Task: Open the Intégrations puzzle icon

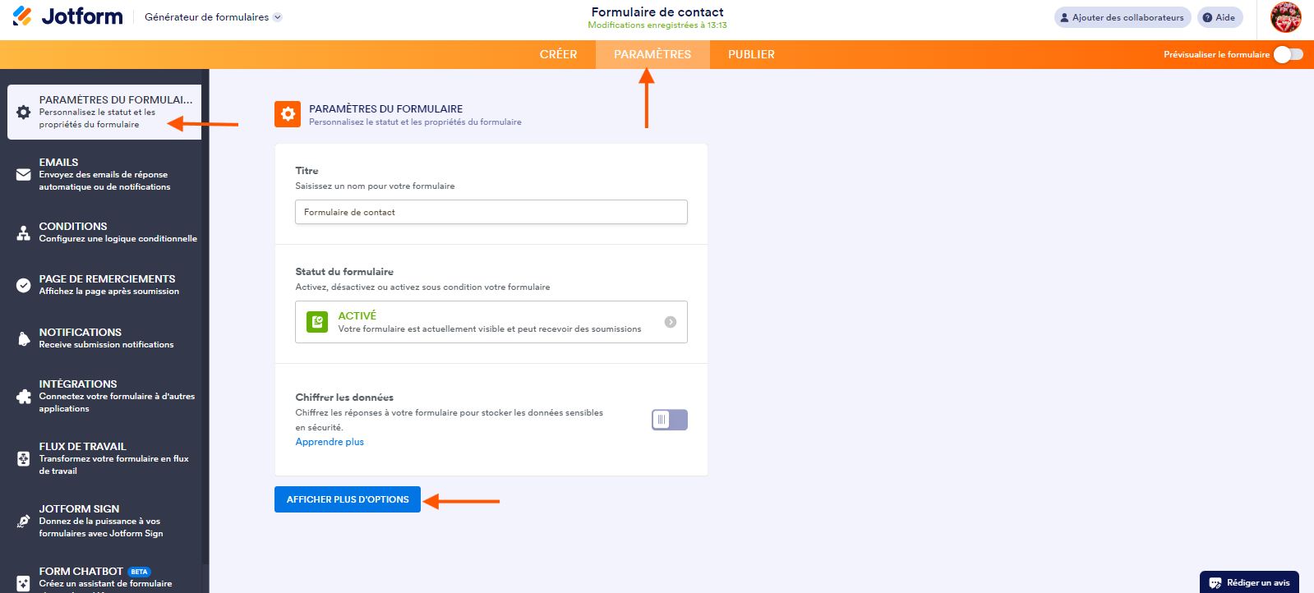Action: pos(24,397)
